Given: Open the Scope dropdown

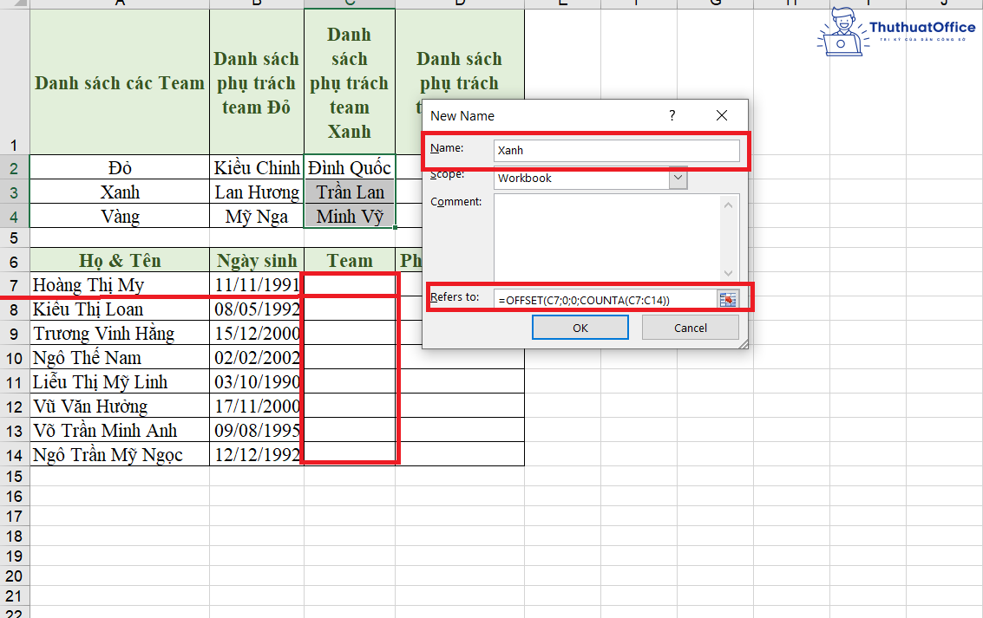Looking at the screenshot, I should tap(679, 178).
